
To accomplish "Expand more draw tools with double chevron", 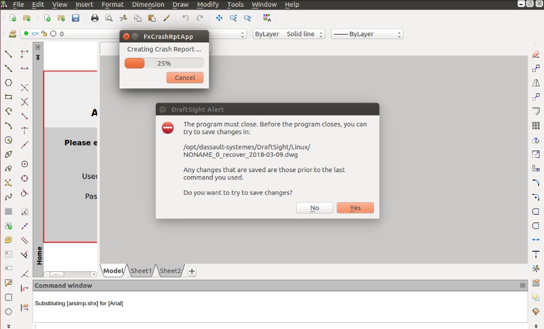I will (8, 326).
